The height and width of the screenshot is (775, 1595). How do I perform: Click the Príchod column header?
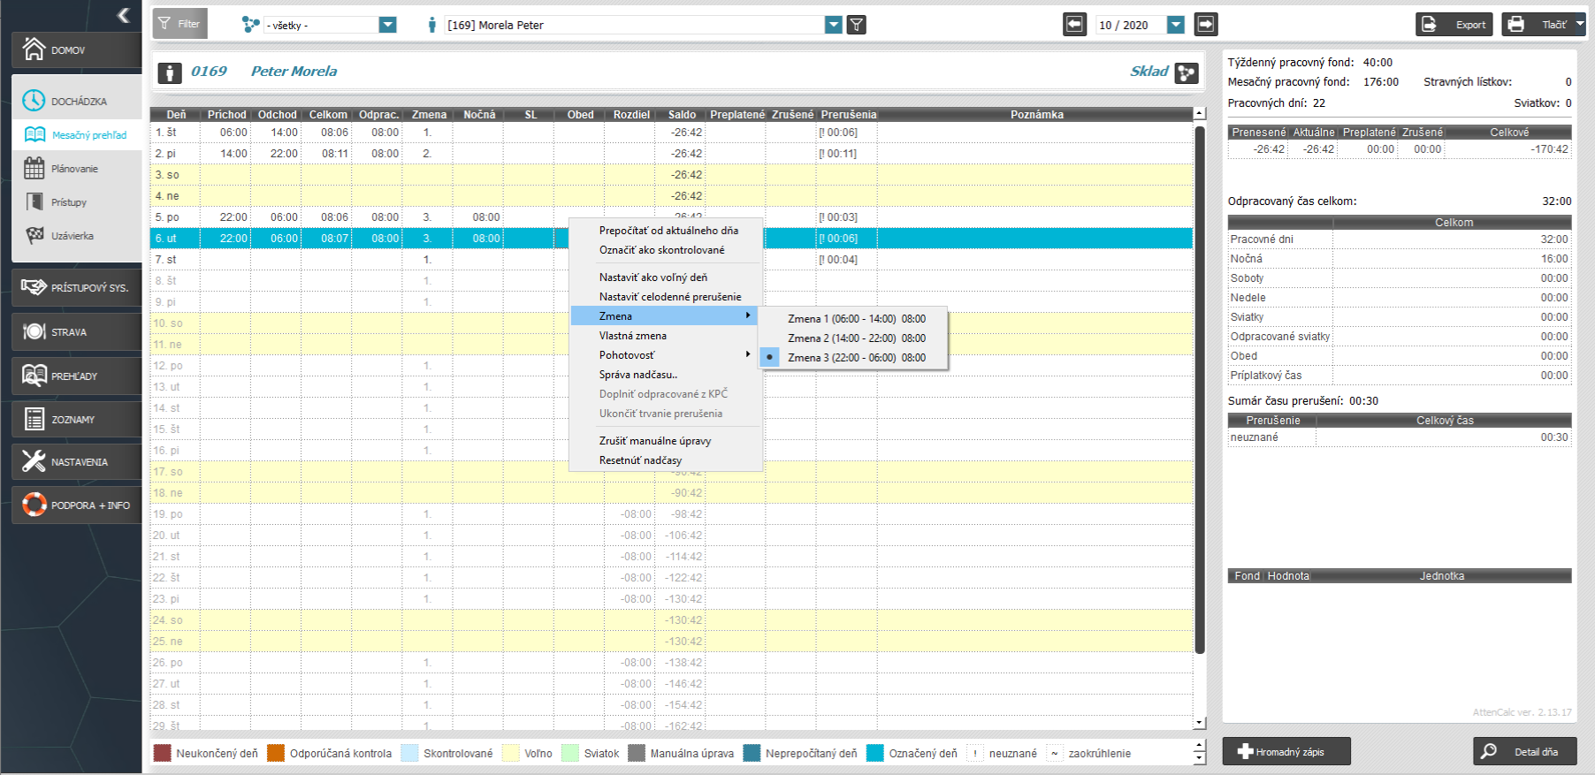click(x=226, y=114)
